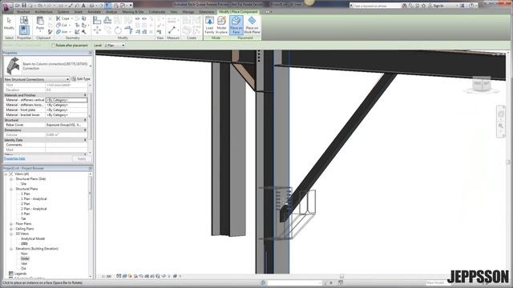Image resolution: width=513 pixels, height=288 pixels.
Task: Switch to the Collaborate ribbon tab
Action: (157, 12)
